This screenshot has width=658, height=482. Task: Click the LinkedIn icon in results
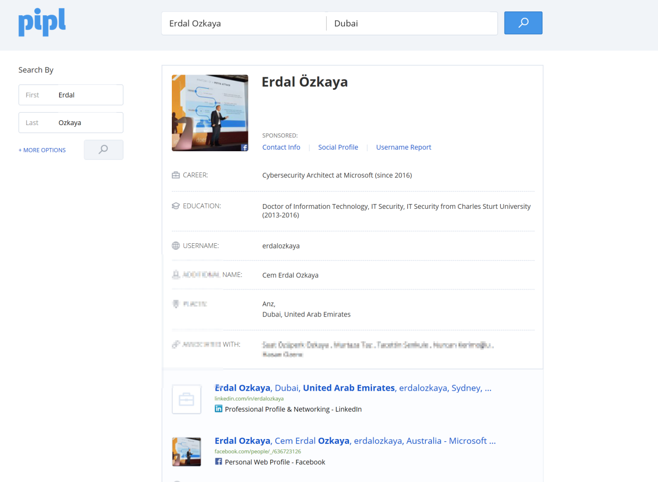coord(219,409)
